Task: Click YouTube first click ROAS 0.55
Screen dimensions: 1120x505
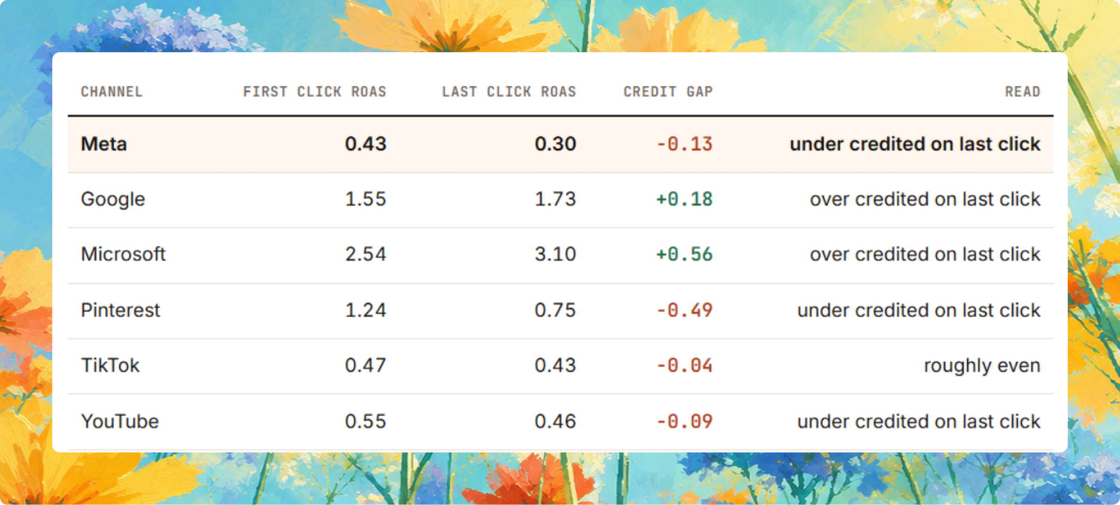Action: tap(366, 422)
